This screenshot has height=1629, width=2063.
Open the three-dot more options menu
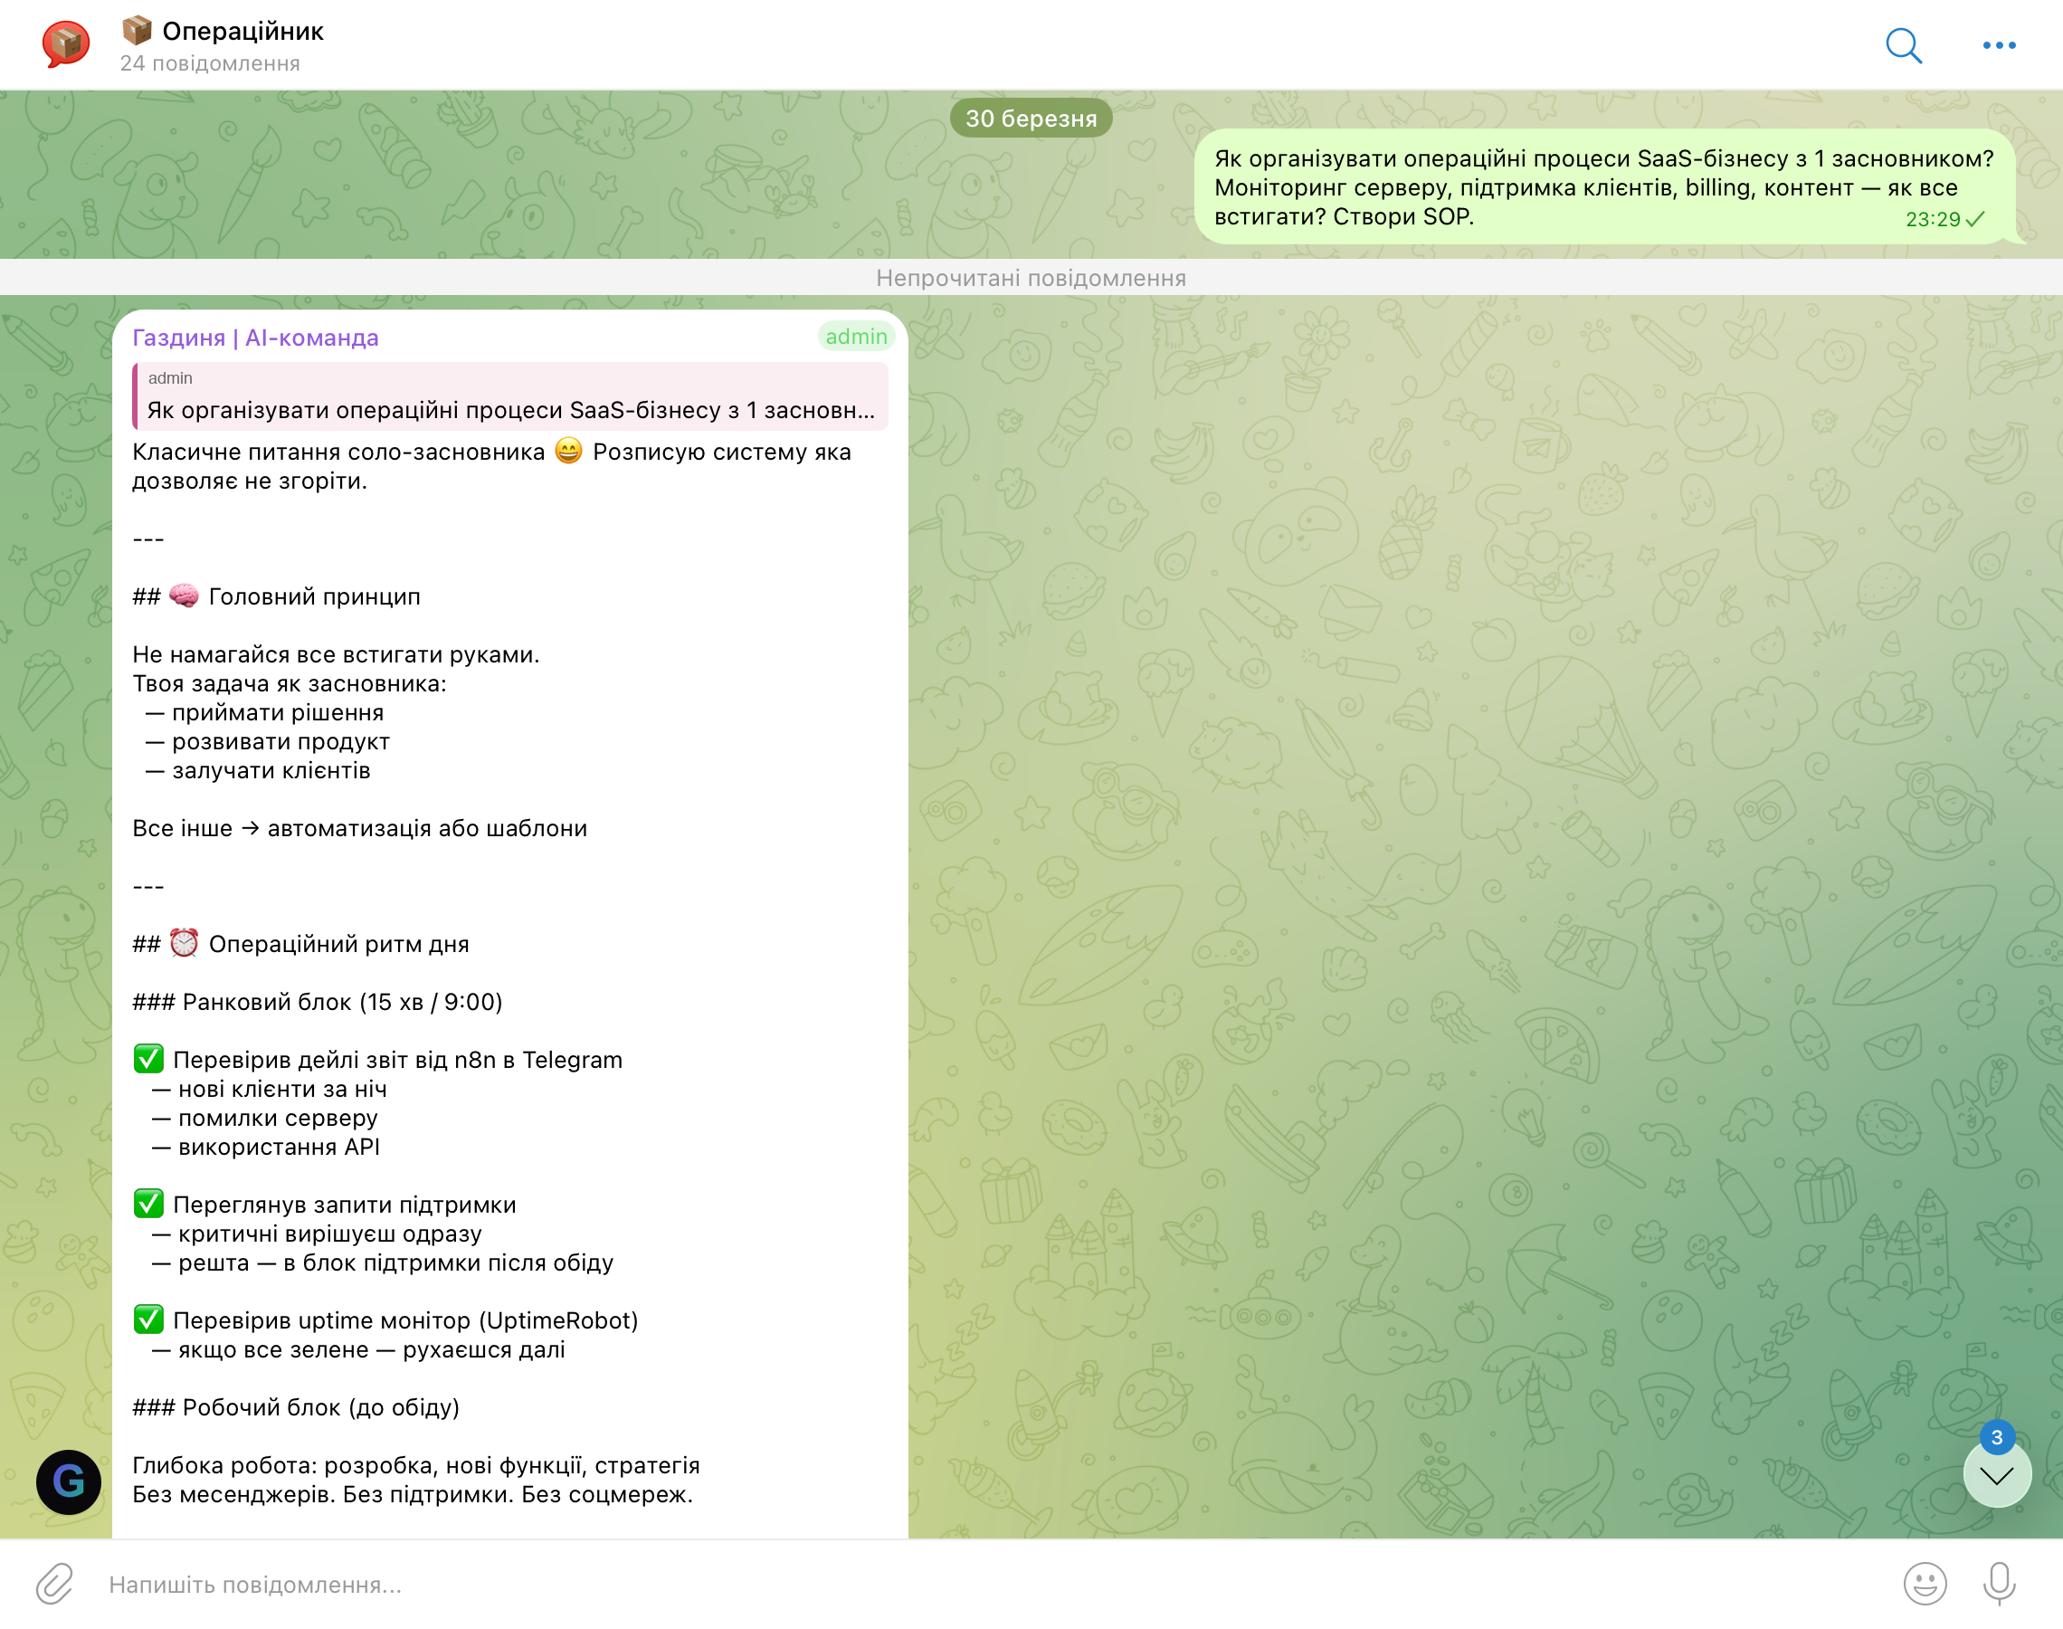(x=1998, y=45)
